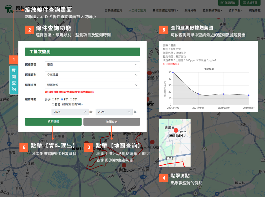Image resolution: width=265 pixels, height=197 pixels.
Task: Choose the 自訂 custom range option
Action: (53, 104)
